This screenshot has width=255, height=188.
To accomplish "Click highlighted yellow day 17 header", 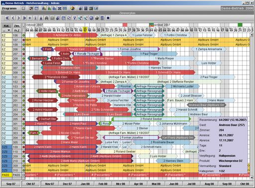I will point(85,29).
